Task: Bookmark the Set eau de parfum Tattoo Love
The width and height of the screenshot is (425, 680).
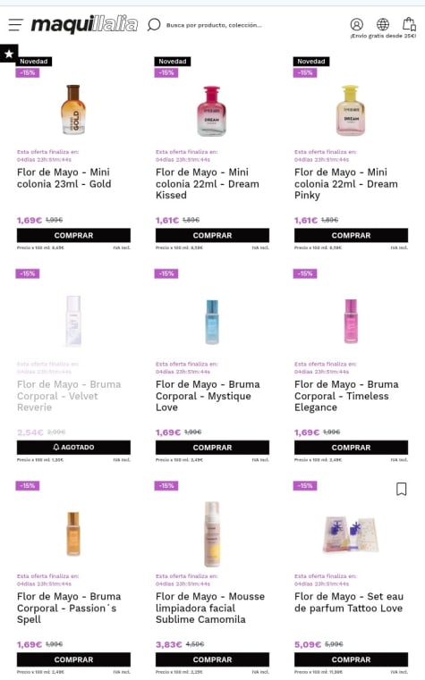Action: click(401, 489)
